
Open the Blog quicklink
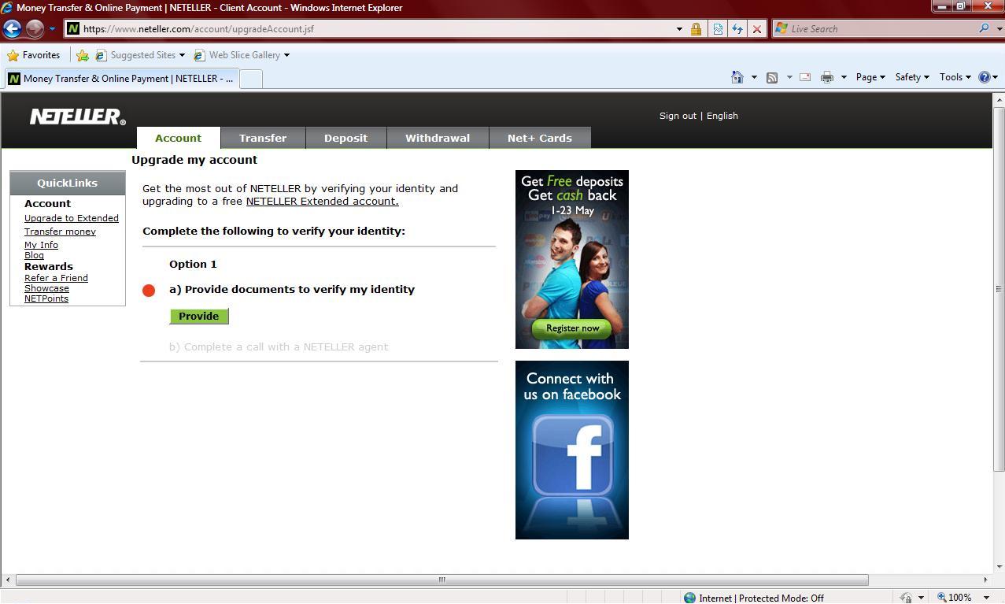pyautogui.click(x=34, y=255)
